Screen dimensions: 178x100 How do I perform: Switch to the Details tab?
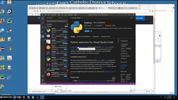73,36
